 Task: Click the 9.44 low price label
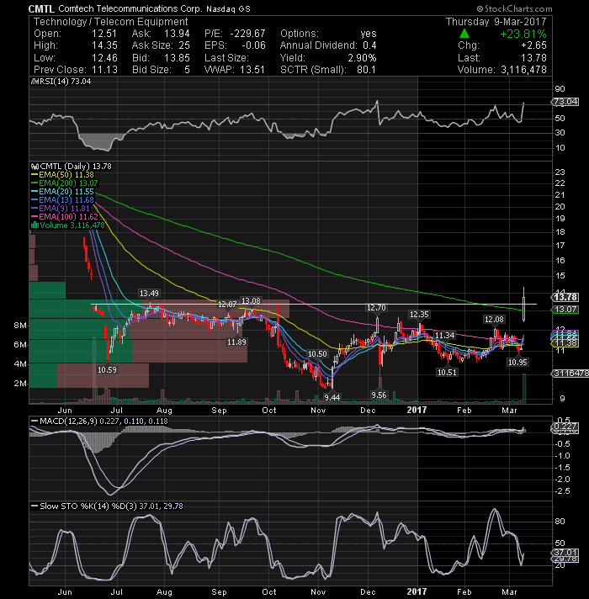click(x=332, y=397)
